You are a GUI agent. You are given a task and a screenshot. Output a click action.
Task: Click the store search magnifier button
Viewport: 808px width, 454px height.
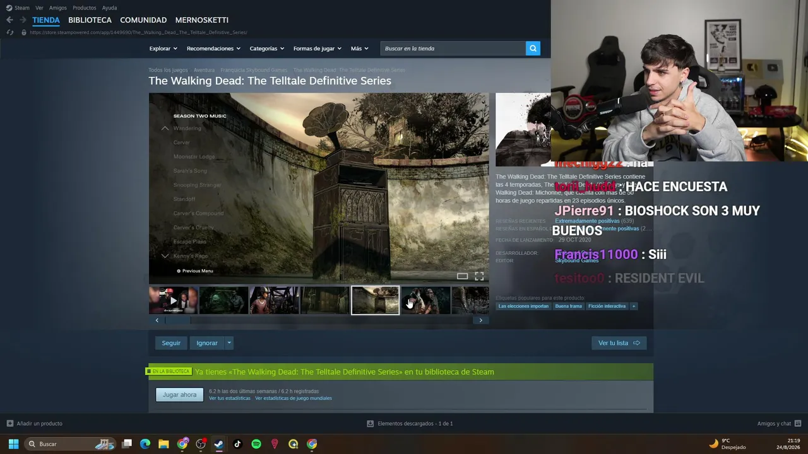[x=533, y=49]
